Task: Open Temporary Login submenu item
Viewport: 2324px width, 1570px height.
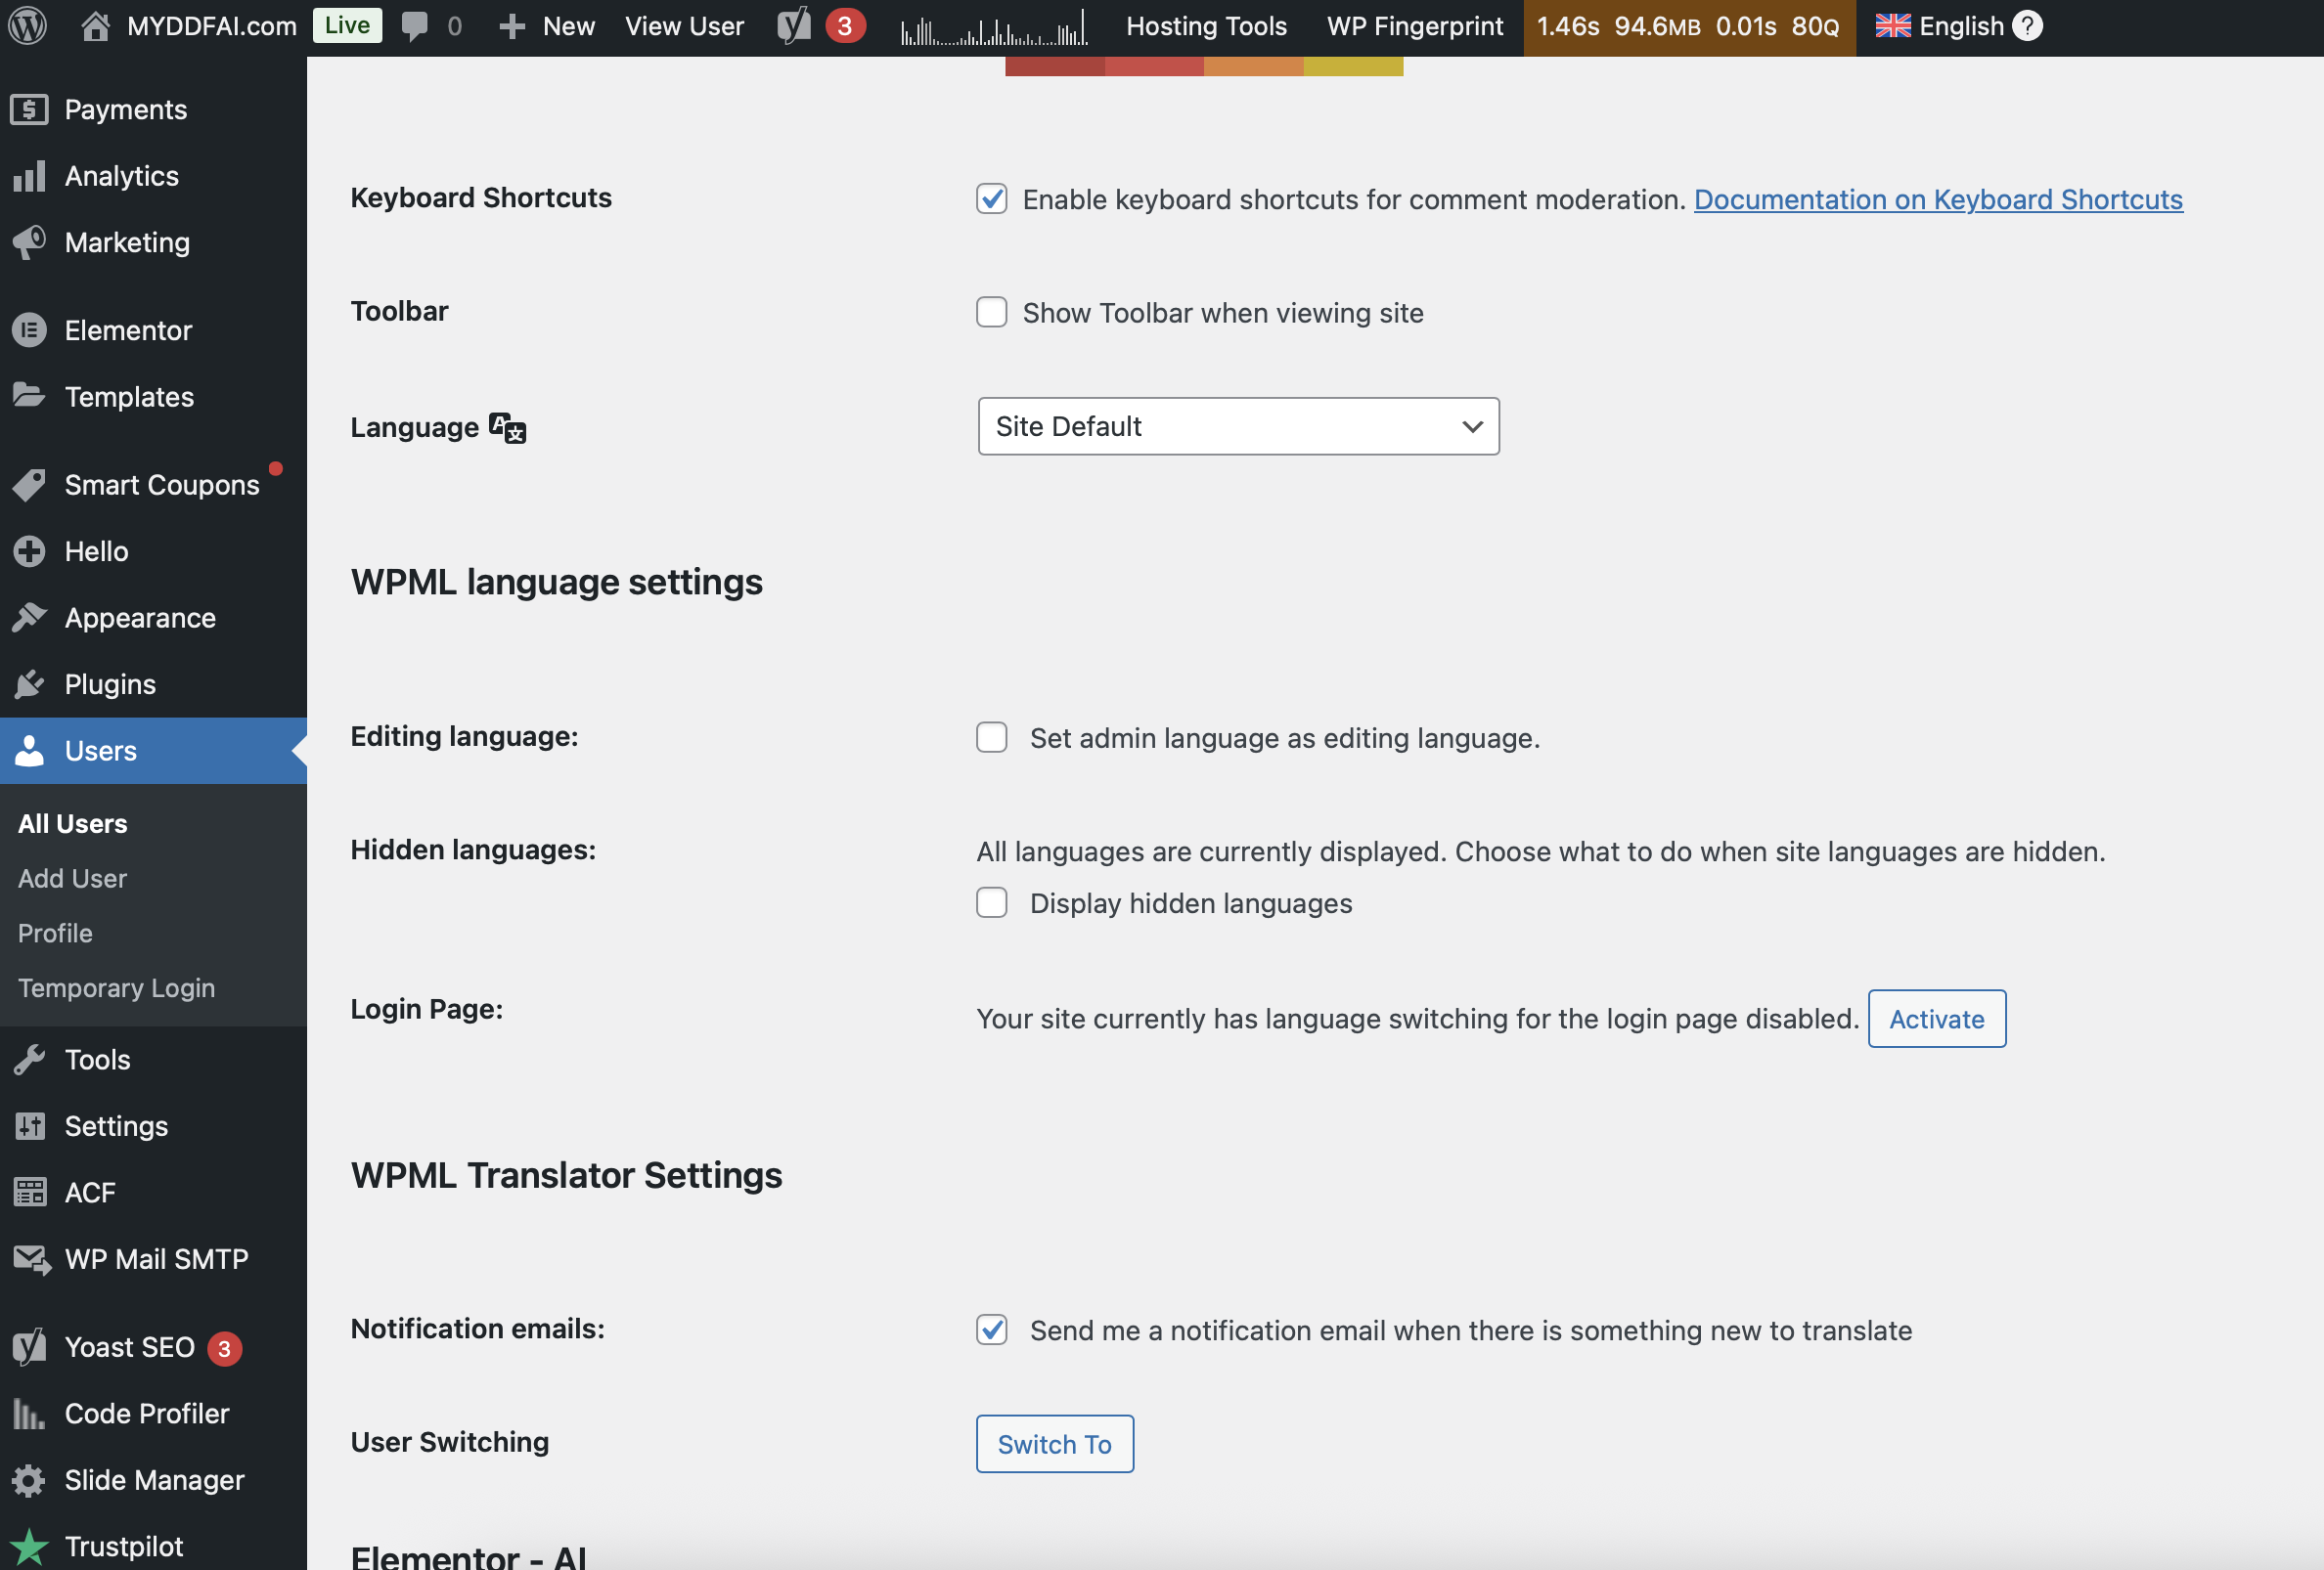Action: coord(116,988)
